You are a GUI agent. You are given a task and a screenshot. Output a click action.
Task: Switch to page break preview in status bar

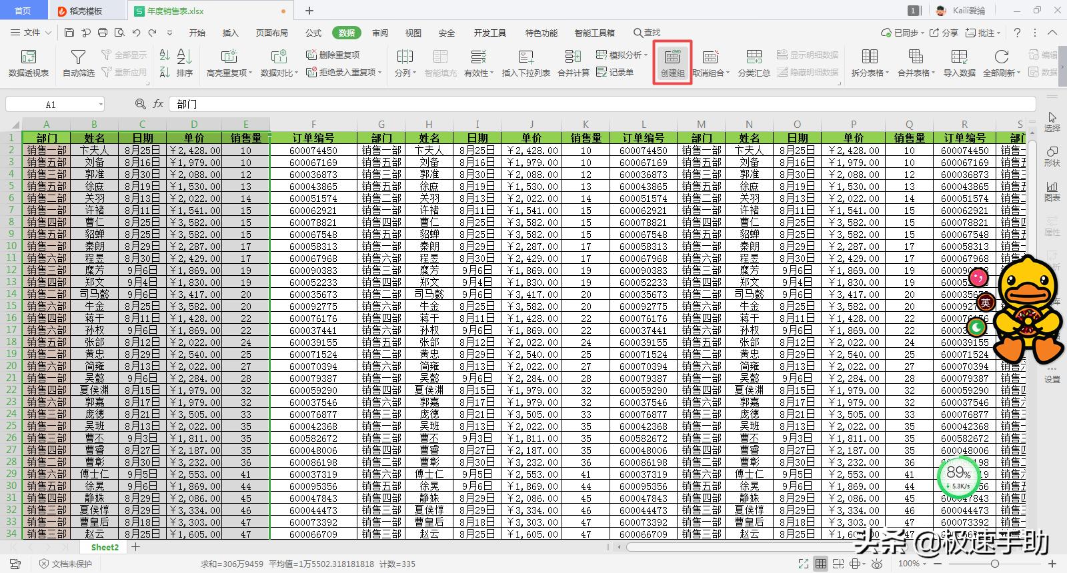tap(838, 564)
